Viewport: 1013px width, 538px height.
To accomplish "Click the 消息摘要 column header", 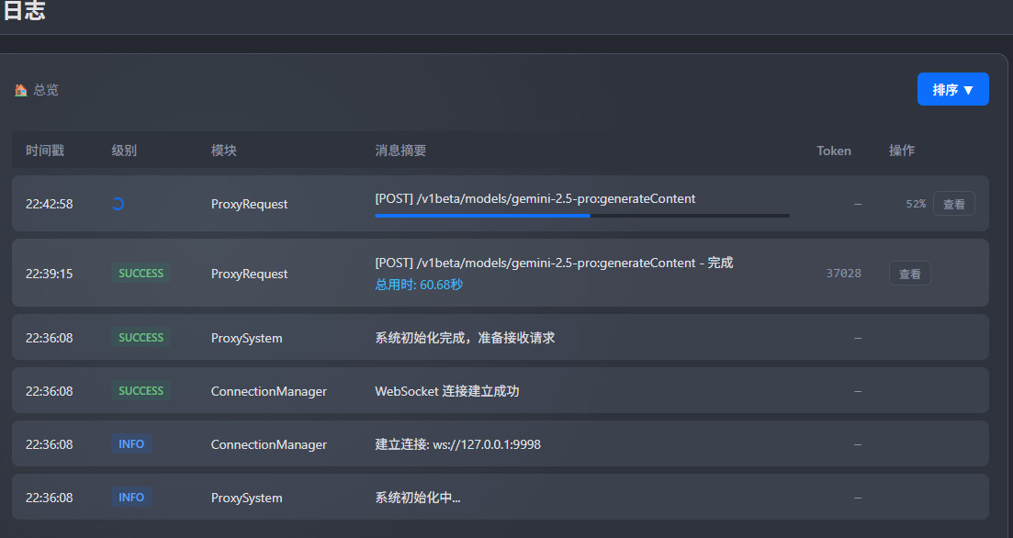I will pyautogui.click(x=400, y=151).
